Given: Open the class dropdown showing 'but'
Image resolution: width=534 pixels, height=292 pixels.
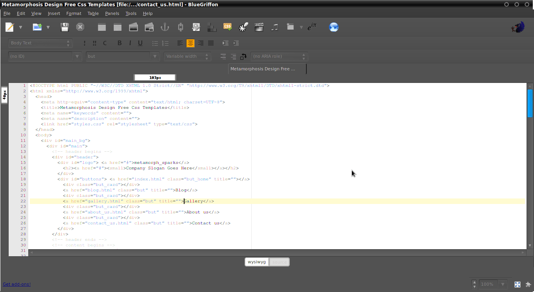Looking at the screenshot, I should (x=123, y=56).
